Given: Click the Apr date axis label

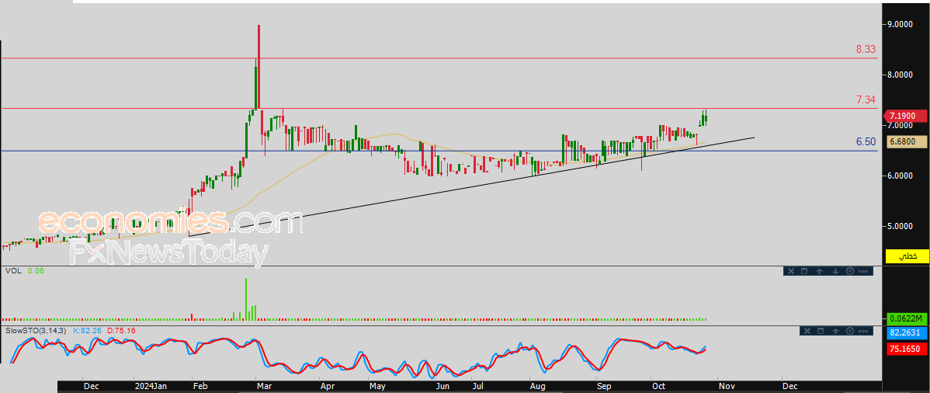Looking at the screenshot, I should click(328, 387).
